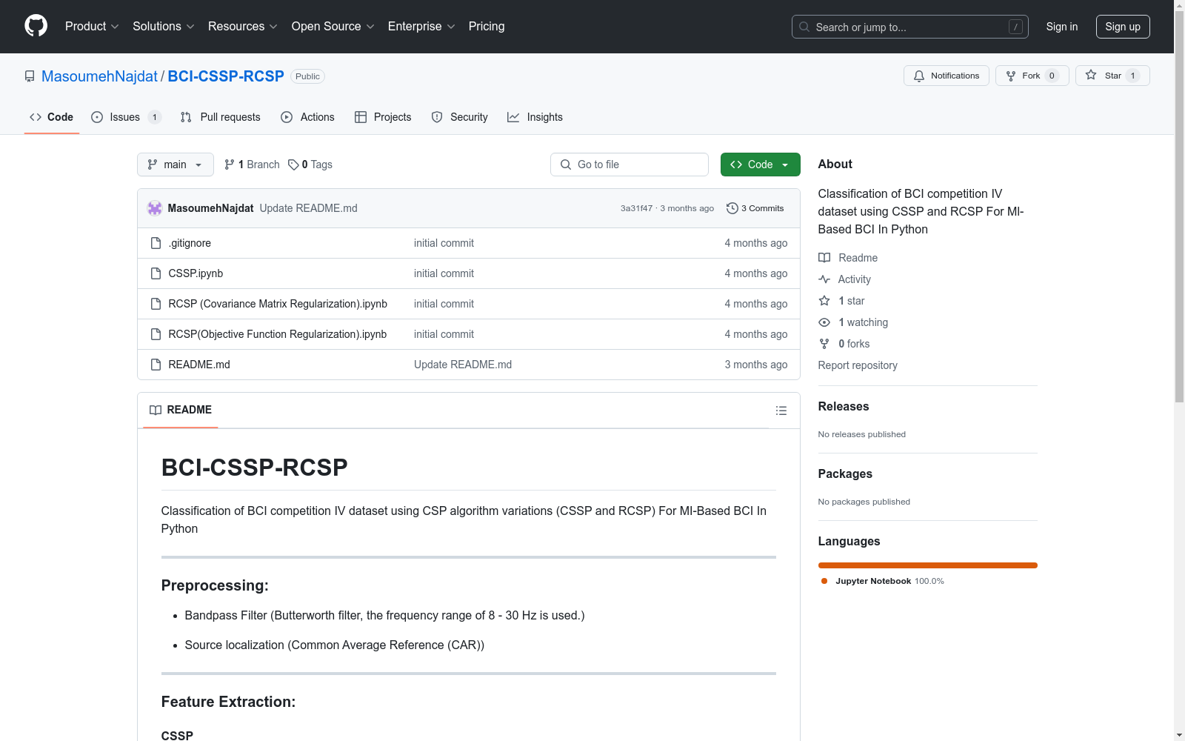Expand the Product menu
Screen dimensions: 1185x741
pos(92,26)
